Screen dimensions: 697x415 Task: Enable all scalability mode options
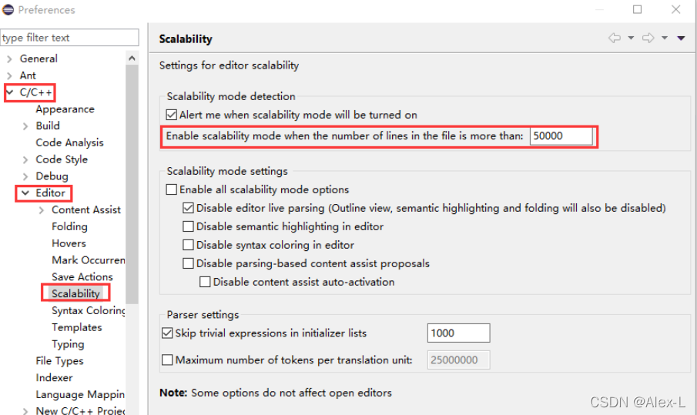tap(172, 189)
